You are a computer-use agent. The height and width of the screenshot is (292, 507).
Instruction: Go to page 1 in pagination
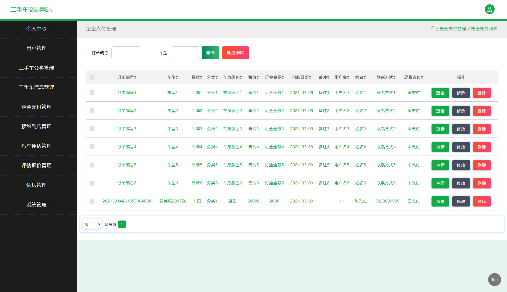point(122,224)
